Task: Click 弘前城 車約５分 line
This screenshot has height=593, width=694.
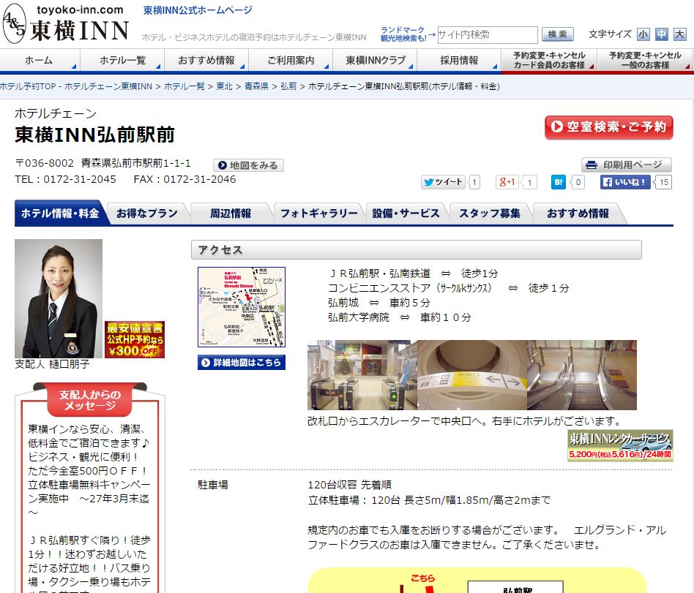Action: [x=379, y=303]
